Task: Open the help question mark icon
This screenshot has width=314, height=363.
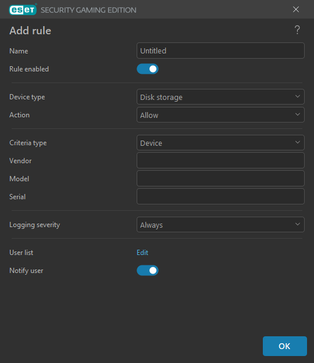Action: coord(297,30)
